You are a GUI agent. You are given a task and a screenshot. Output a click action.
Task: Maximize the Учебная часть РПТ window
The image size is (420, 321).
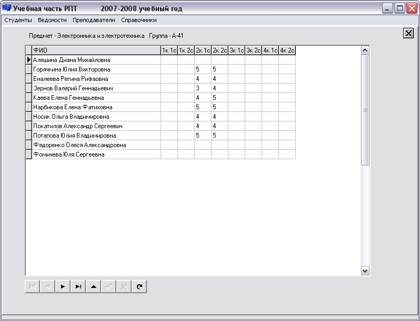(x=399, y=8)
